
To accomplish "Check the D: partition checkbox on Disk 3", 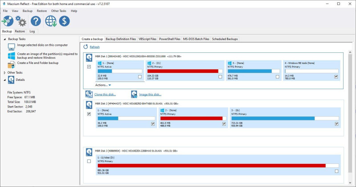I will pos(336,171).
